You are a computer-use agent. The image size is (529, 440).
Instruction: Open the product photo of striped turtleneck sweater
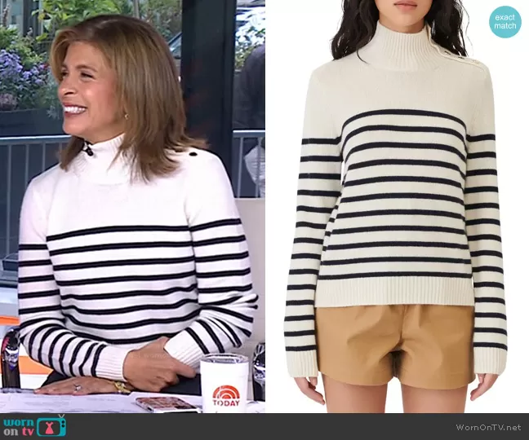(x=397, y=206)
